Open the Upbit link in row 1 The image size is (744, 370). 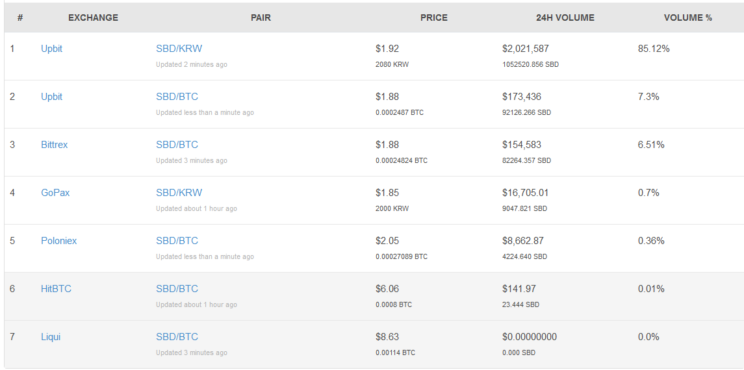click(51, 49)
